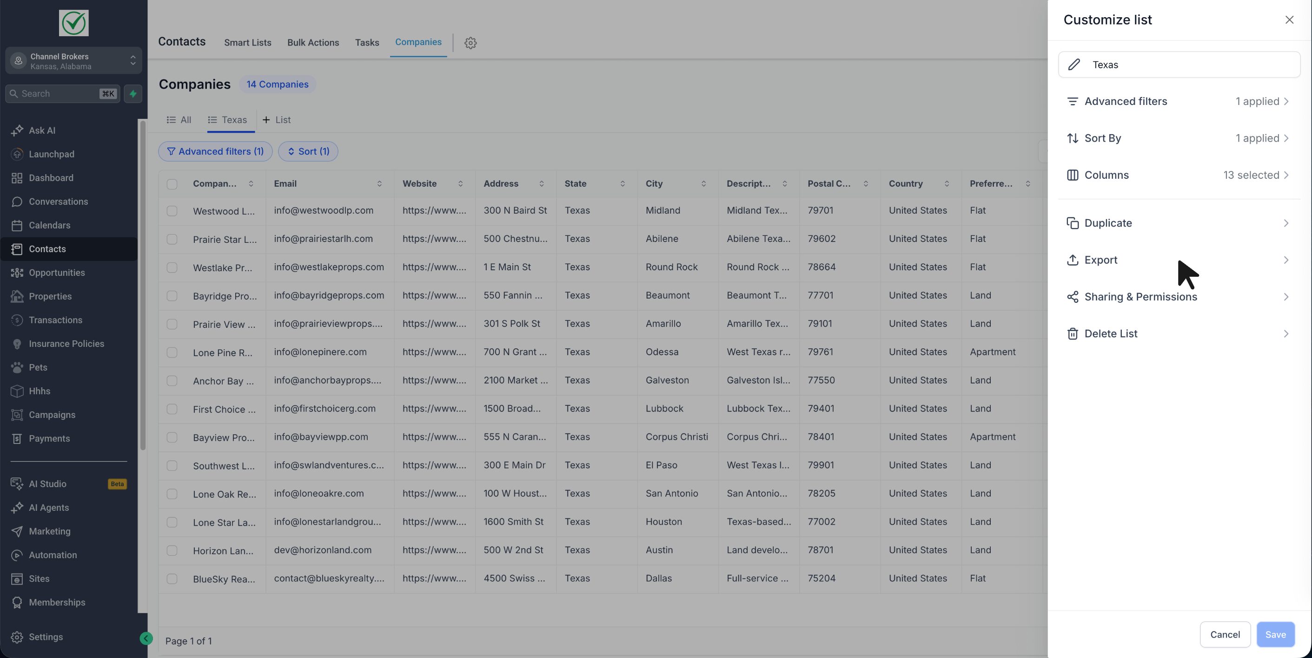Tick the checkbox for Westwood row
This screenshot has width=1312, height=658.
(172, 211)
